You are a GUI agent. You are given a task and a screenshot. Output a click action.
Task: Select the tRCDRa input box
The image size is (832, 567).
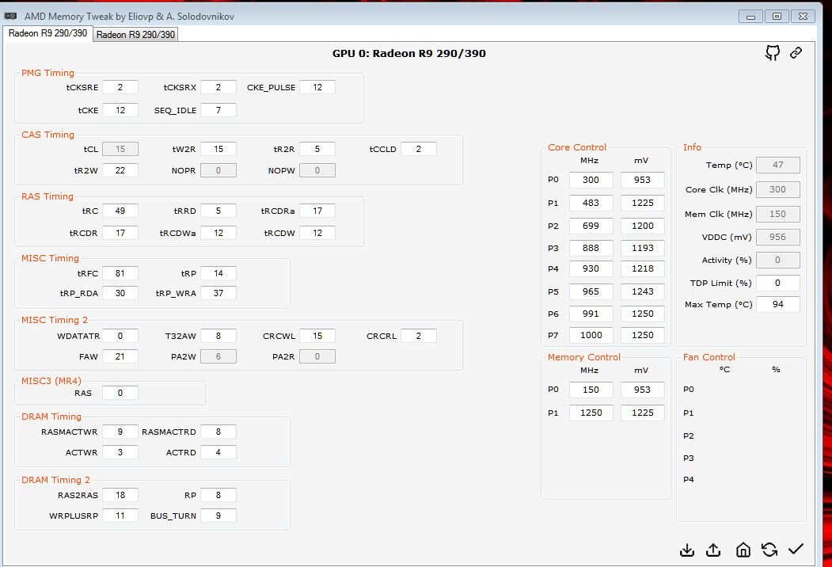(317, 211)
